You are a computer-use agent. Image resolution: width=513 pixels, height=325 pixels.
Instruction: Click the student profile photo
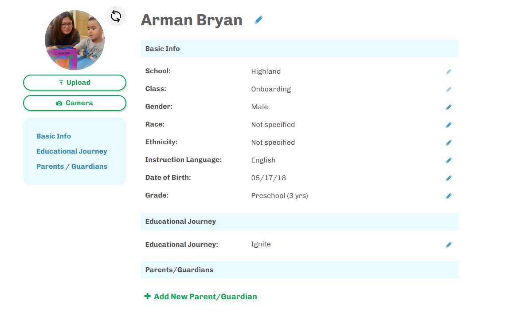click(74, 40)
